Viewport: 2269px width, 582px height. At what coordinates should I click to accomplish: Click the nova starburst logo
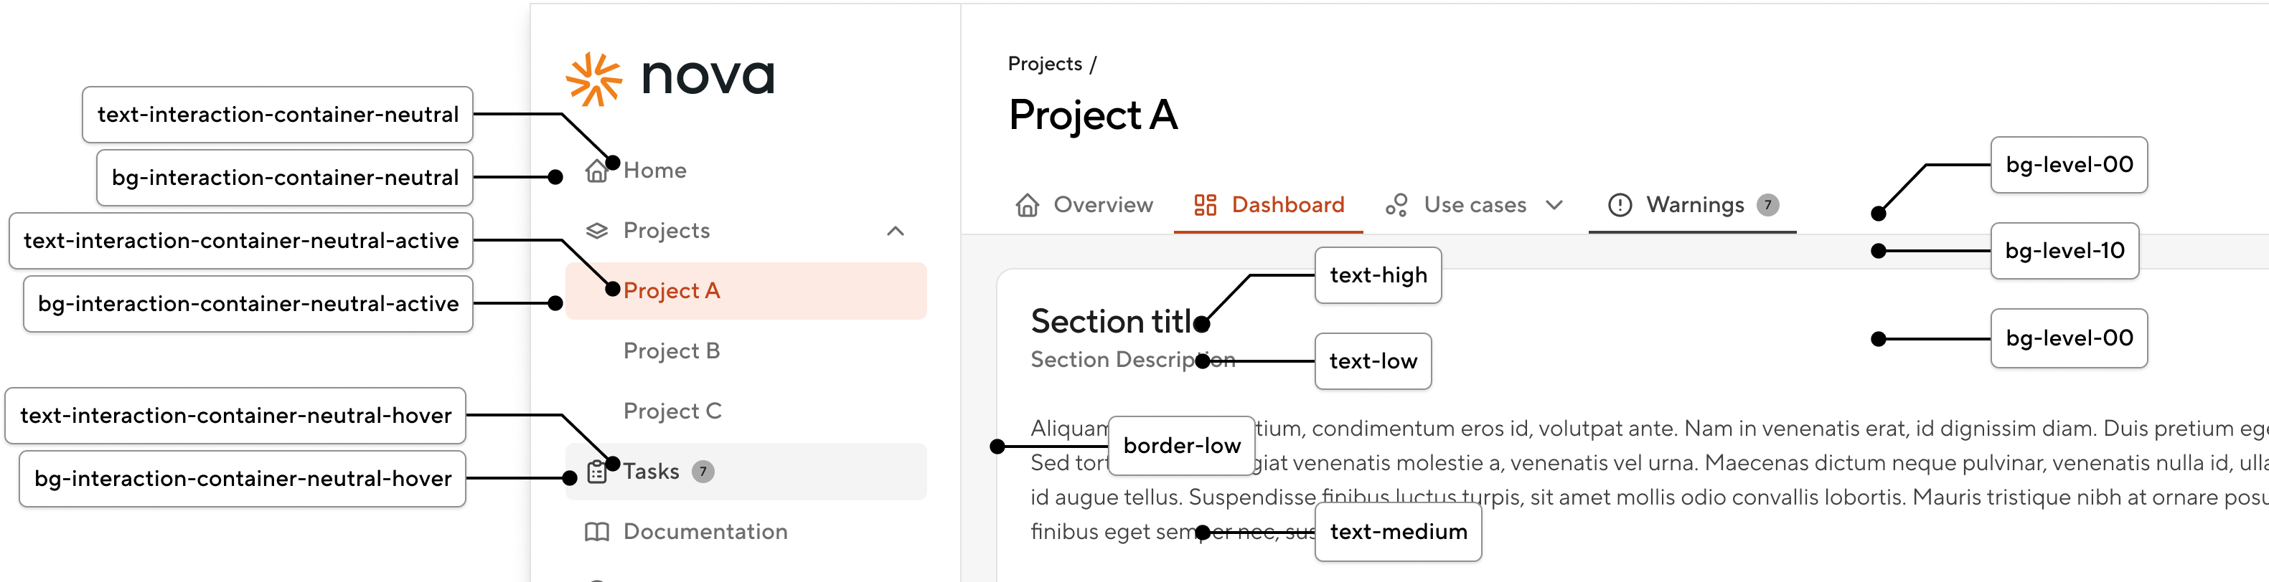pyautogui.click(x=593, y=79)
